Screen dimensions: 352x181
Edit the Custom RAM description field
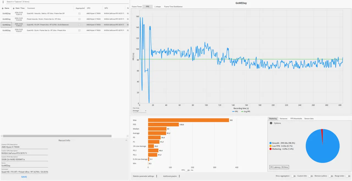tap(24, 160)
